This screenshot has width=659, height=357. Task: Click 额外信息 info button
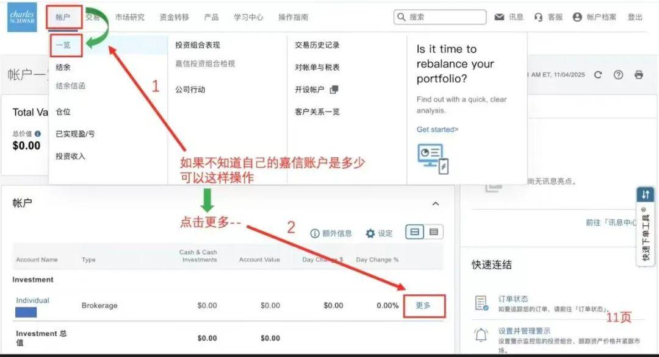coord(331,233)
